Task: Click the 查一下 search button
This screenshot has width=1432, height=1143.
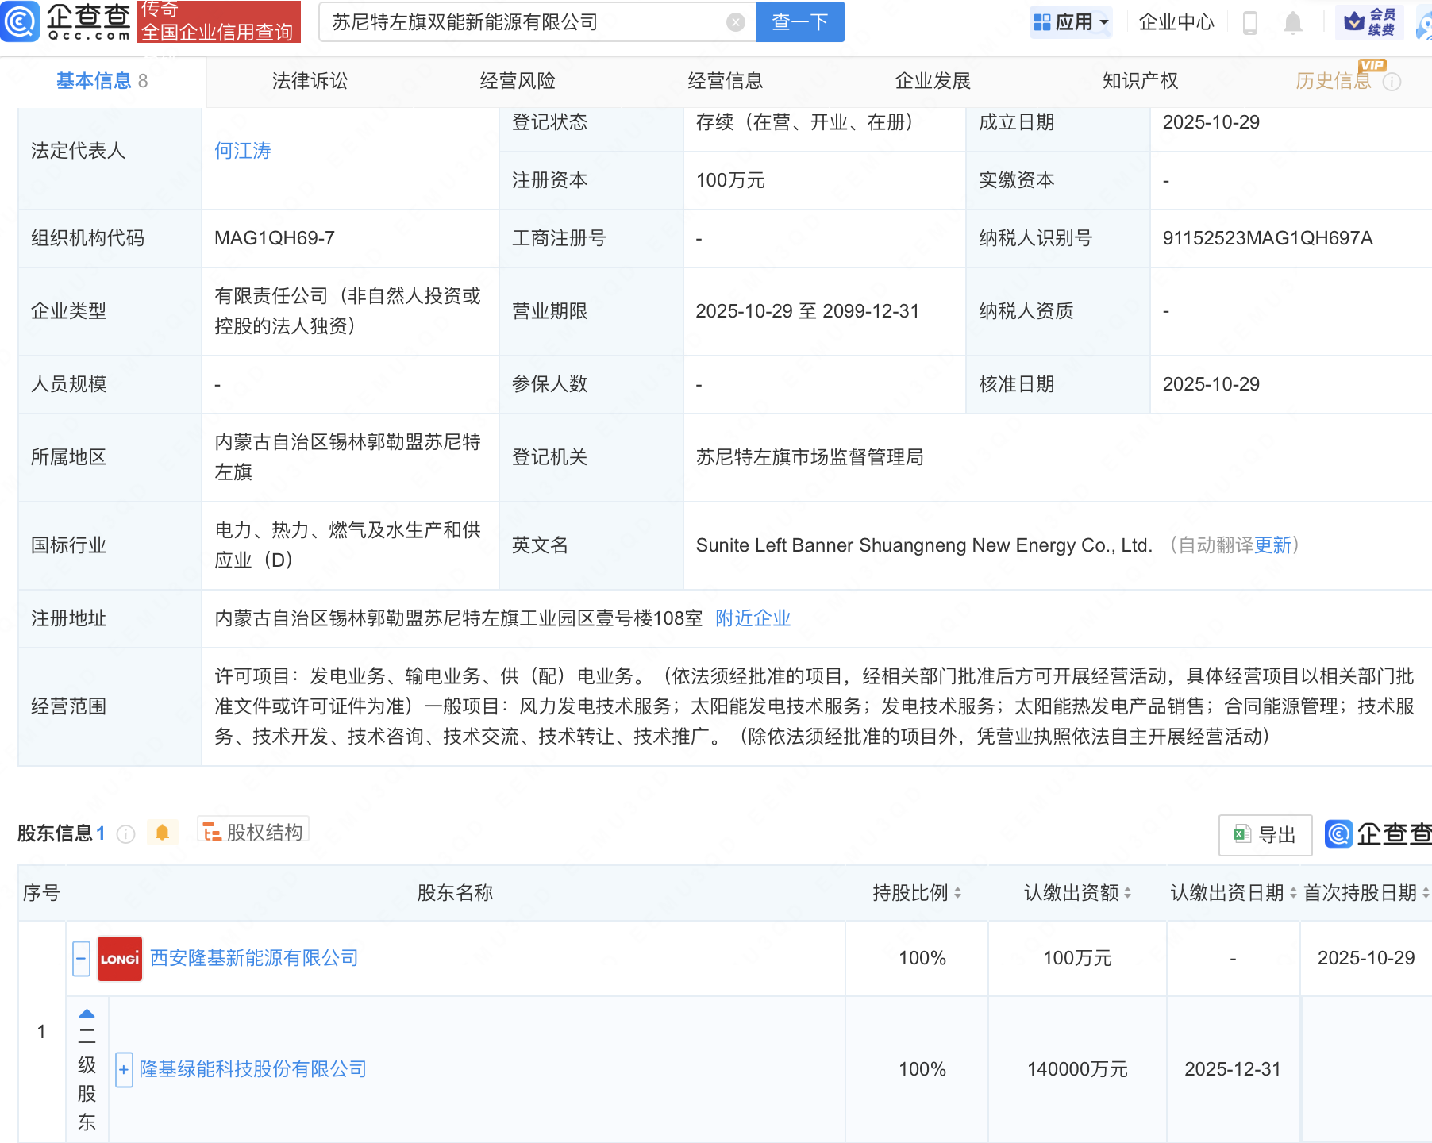Action: pyautogui.click(x=799, y=22)
